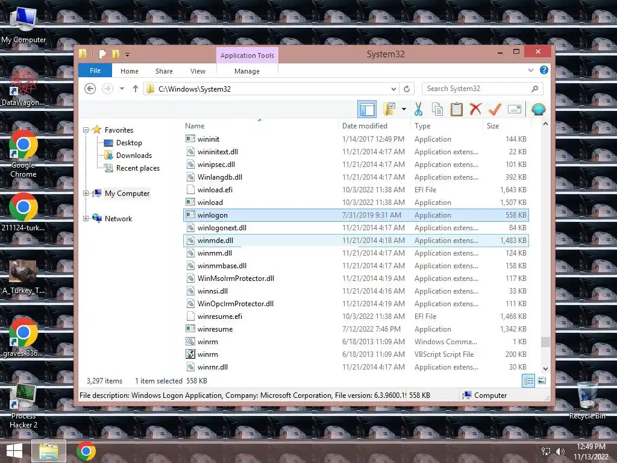Click the vertical scrollbar thumb
The image size is (617, 463).
point(545,342)
